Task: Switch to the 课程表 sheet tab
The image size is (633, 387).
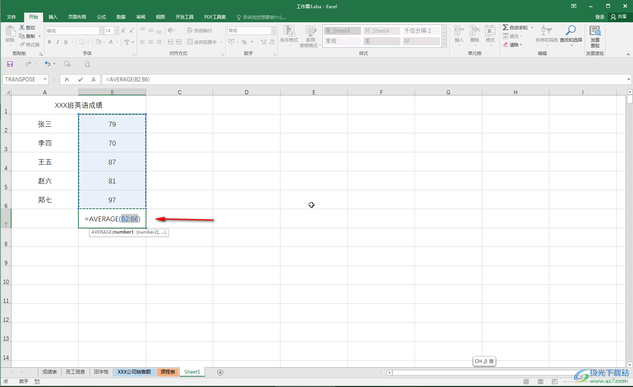Action: 168,372
